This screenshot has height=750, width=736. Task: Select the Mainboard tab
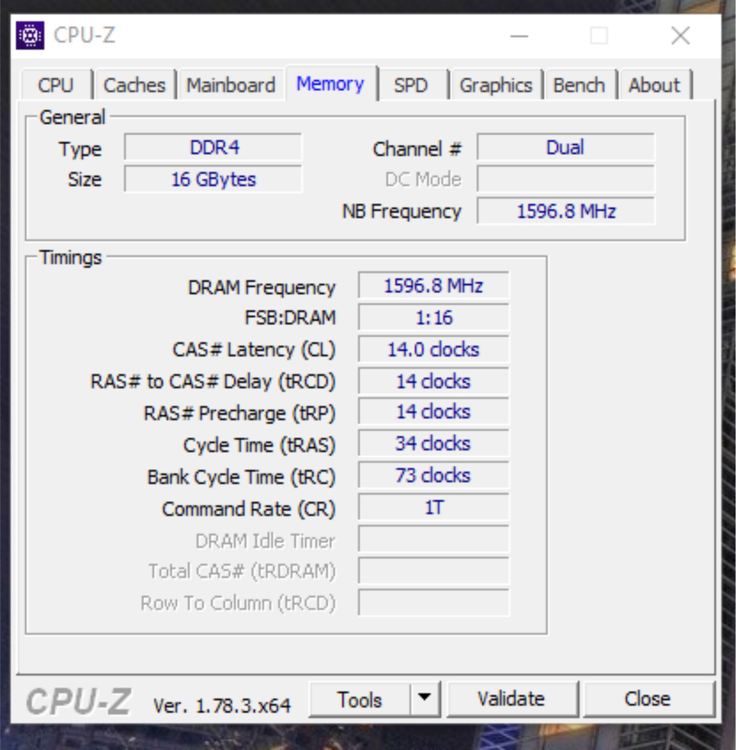231,85
